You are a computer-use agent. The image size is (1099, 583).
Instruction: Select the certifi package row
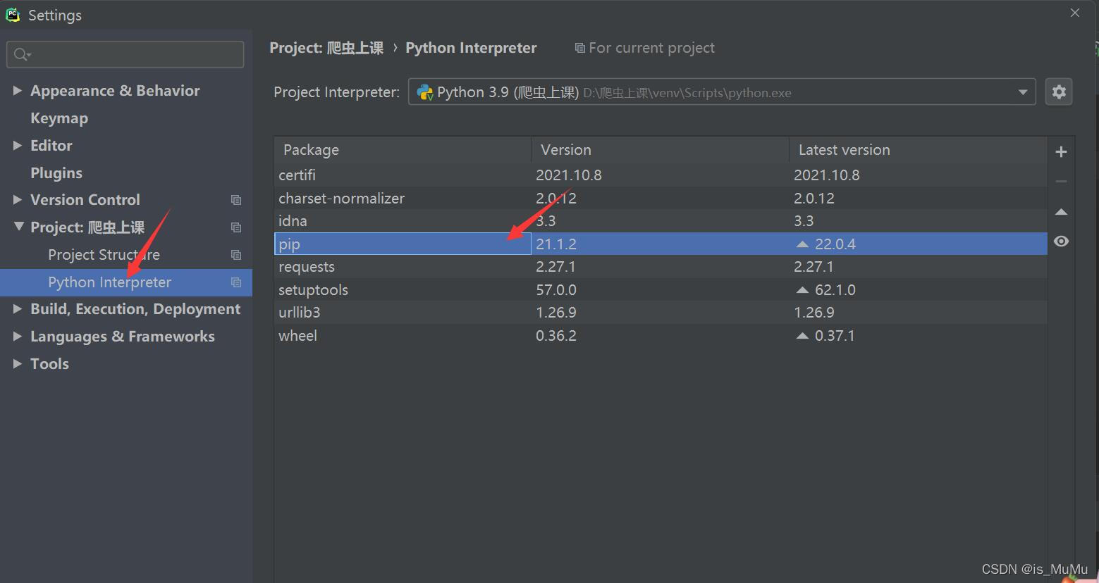(x=661, y=175)
